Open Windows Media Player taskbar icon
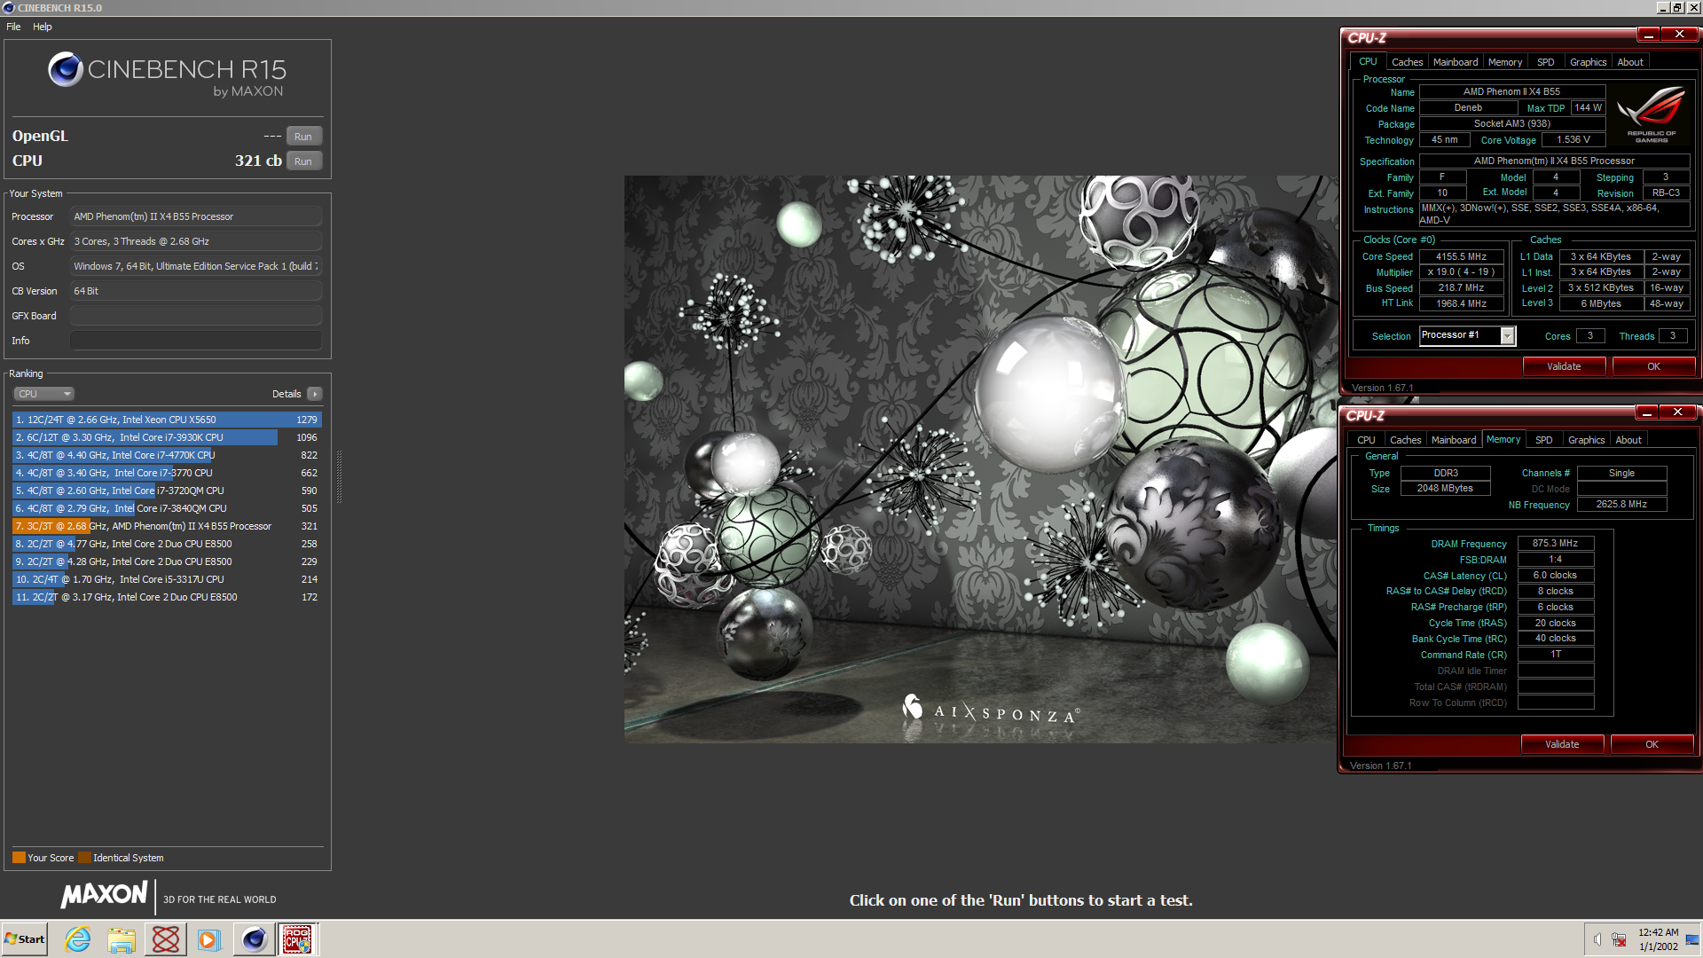 208,939
